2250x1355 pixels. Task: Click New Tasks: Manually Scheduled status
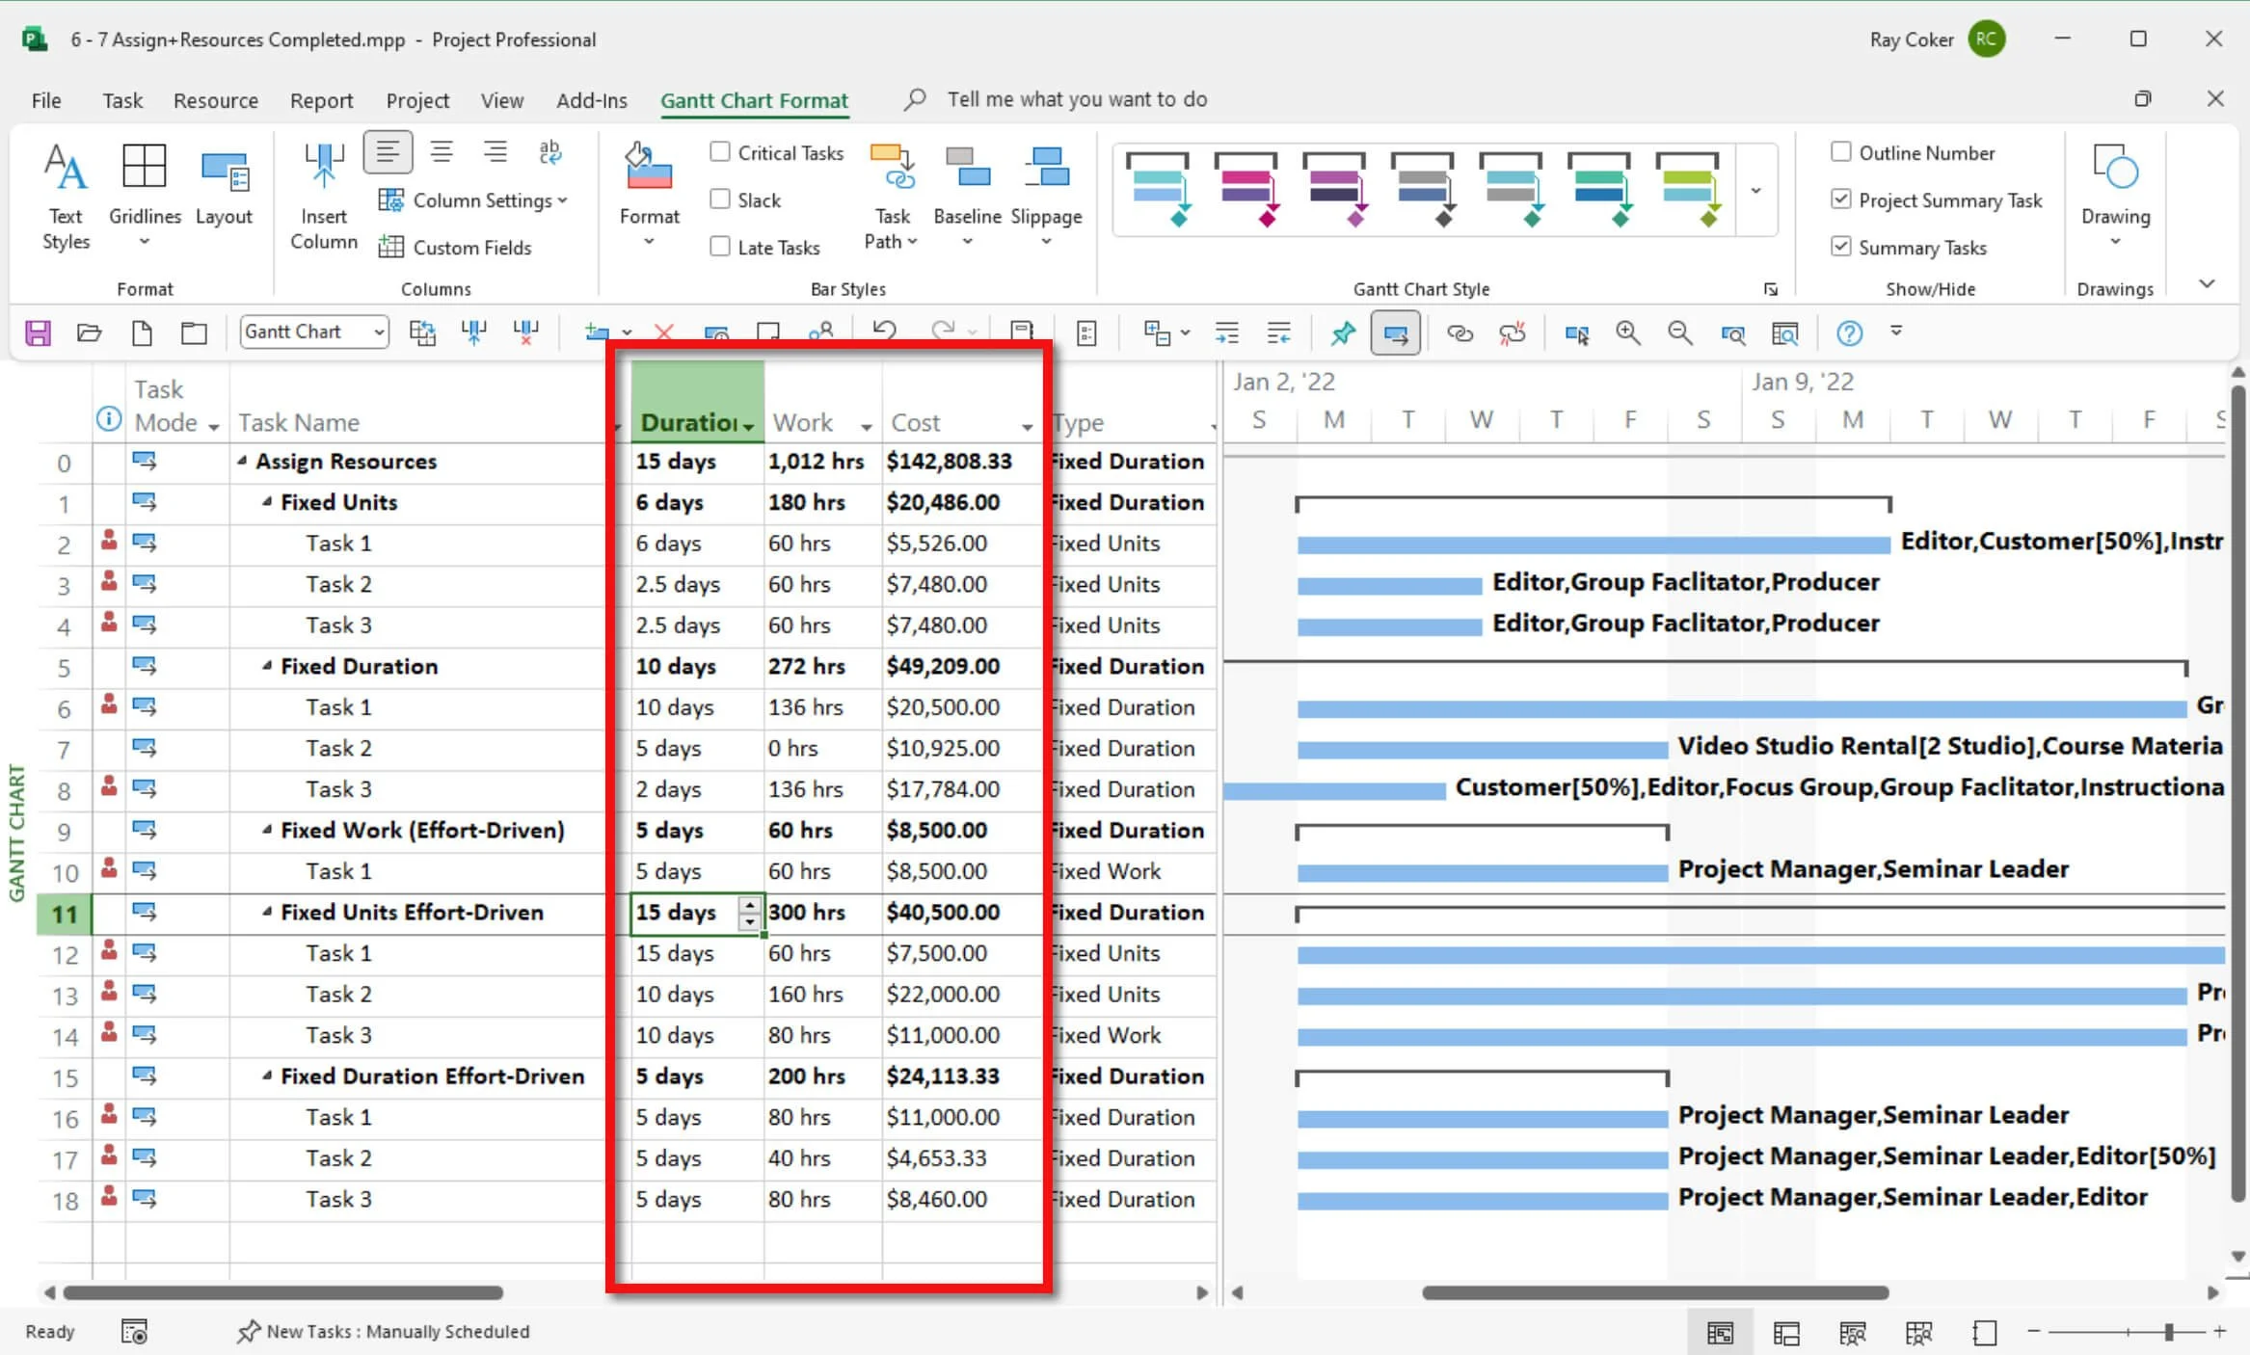pyautogui.click(x=384, y=1331)
